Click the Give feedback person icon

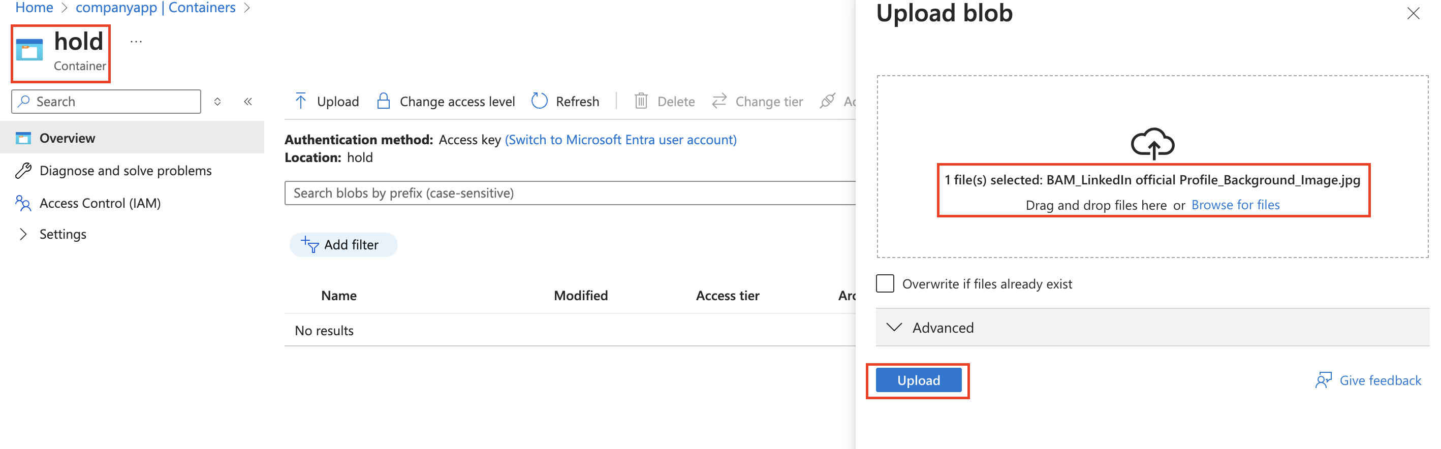point(1324,380)
